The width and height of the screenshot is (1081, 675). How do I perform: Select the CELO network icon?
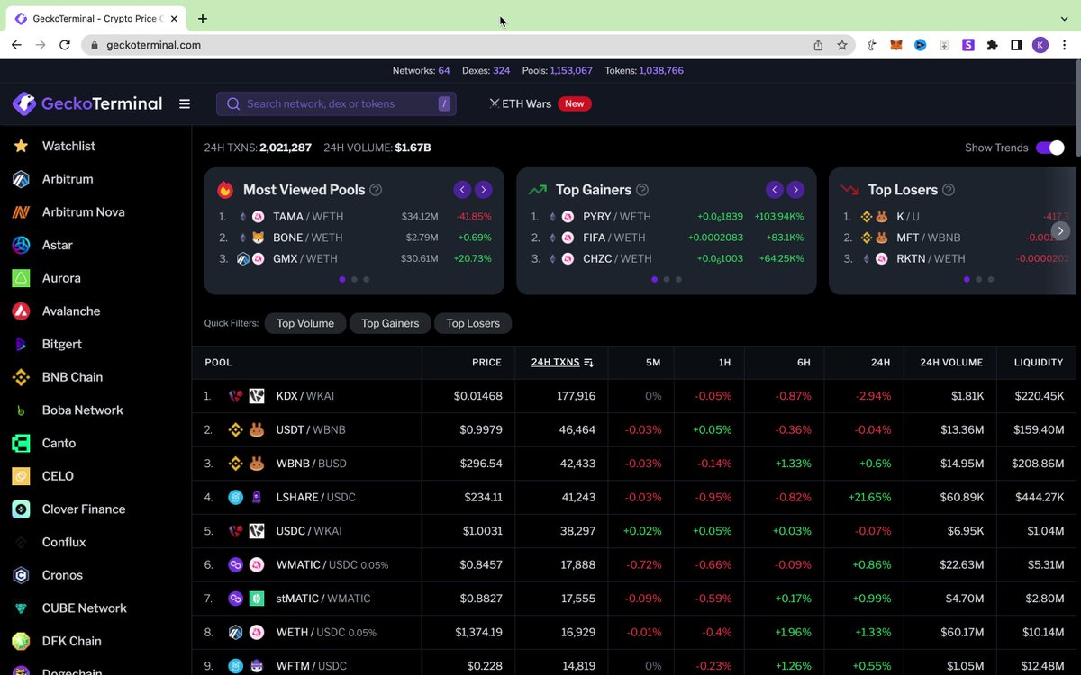pos(21,476)
